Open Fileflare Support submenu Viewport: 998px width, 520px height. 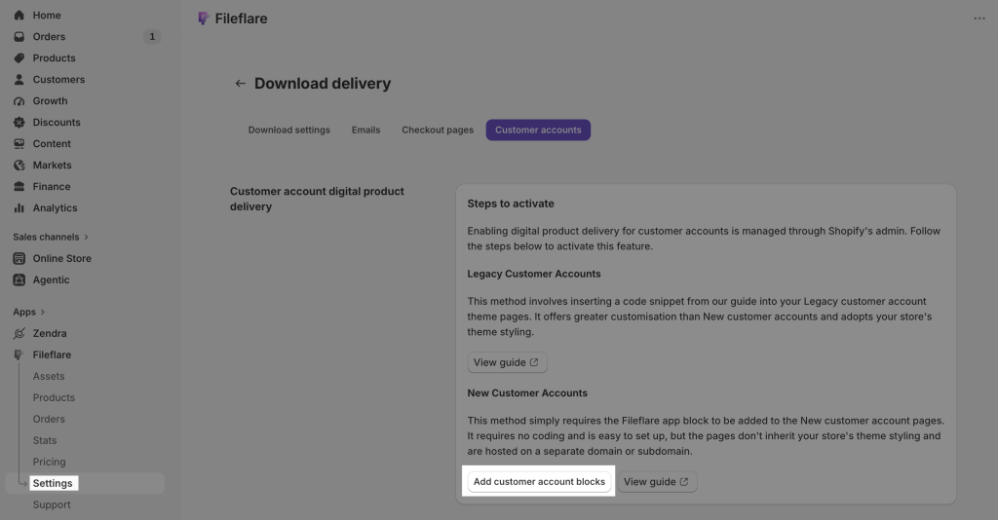coord(52,504)
